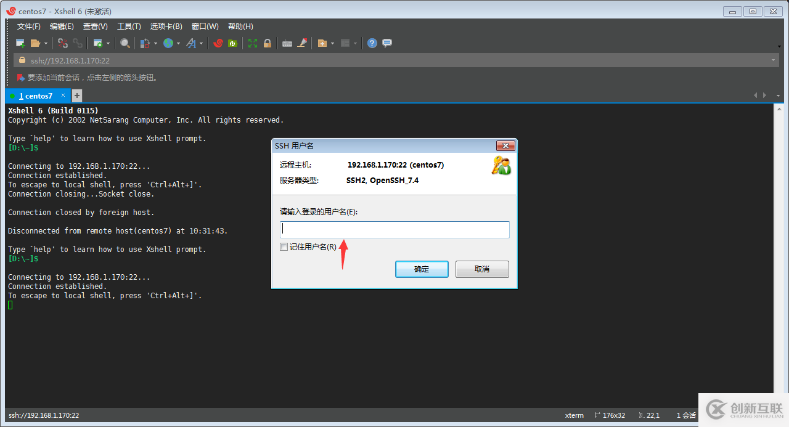Expand the Encoding globe dropdown arrow
Viewport: 789px width, 427px height.
178,43
